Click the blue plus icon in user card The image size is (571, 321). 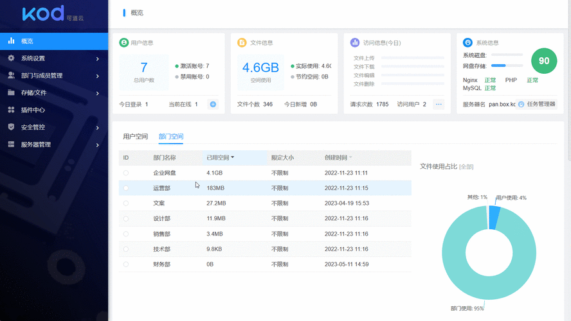tap(213, 105)
